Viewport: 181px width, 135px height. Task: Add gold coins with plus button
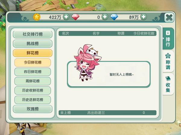tap(66, 17)
